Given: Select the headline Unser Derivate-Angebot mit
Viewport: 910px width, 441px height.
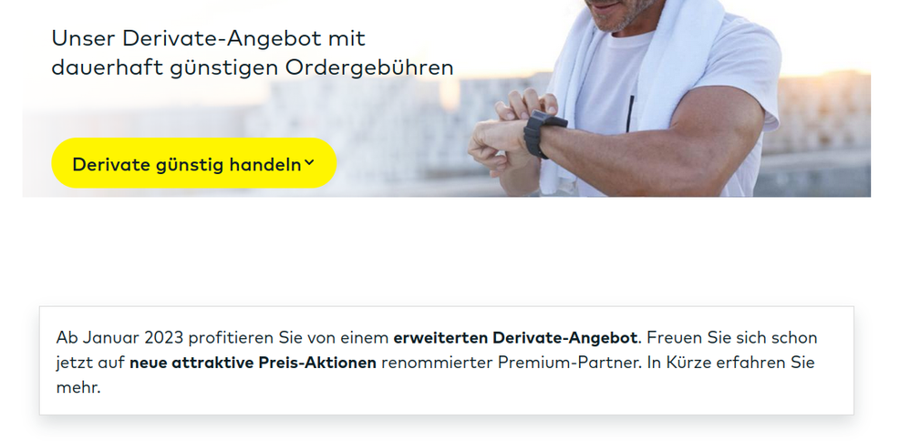Looking at the screenshot, I should coord(208,38).
